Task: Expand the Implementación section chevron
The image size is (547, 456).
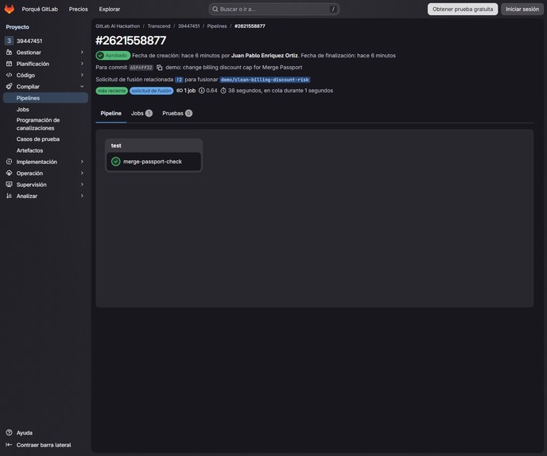Action: (82, 162)
